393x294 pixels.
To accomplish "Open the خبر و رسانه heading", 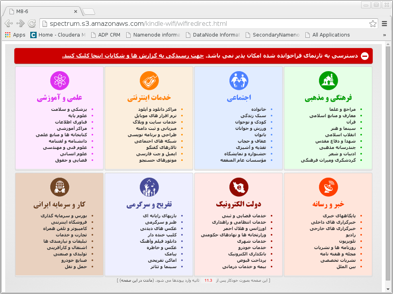I will tap(328, 204).
